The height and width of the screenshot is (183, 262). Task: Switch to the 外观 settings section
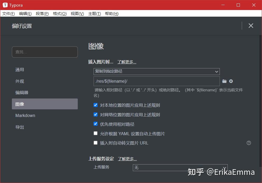point(20,81)
